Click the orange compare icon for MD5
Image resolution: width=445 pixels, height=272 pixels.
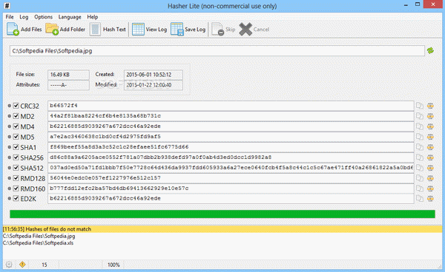point(430,137)
